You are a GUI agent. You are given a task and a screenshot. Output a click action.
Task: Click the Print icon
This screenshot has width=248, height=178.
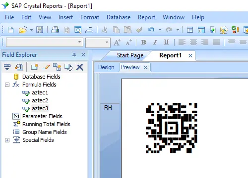[x=55, y=30]
